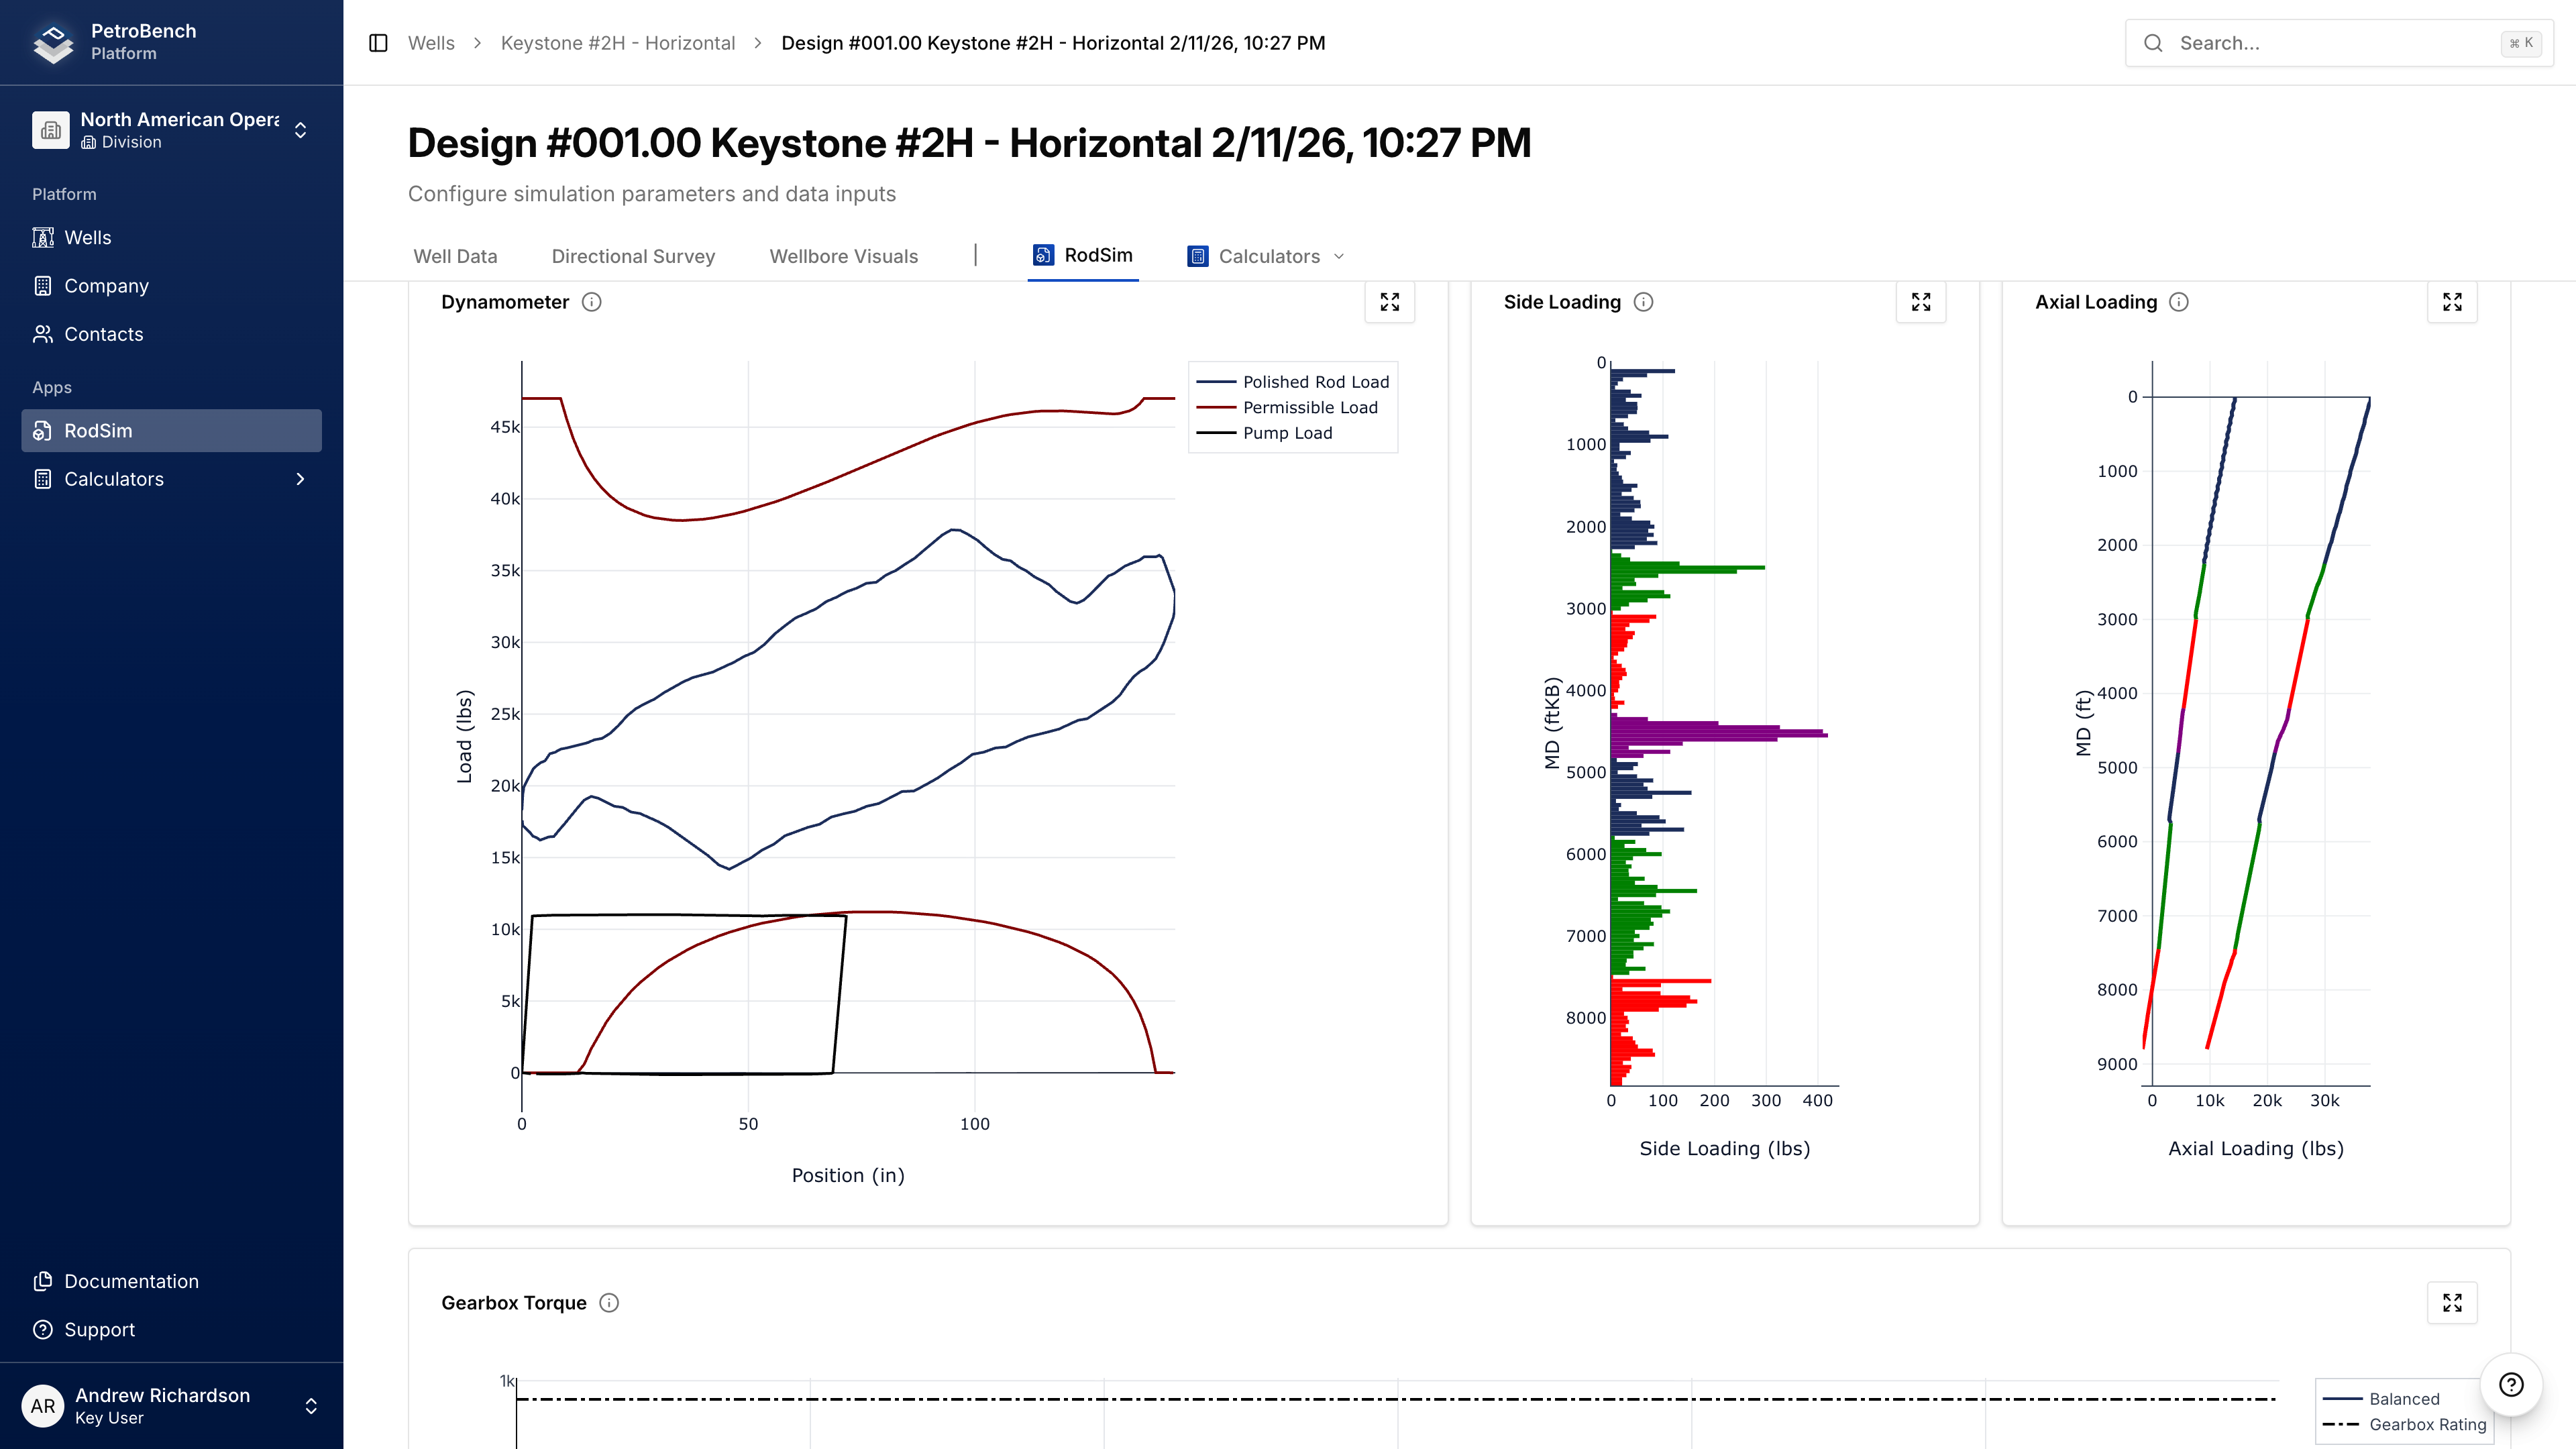The height and width of the screenshot is (1449, 2576).
Task: Click 'Configure simulation parameters' subtitle
Action: 652,194
